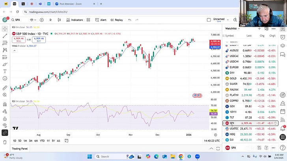Open the notifications bell in sidebar

[x=283, y=128]
